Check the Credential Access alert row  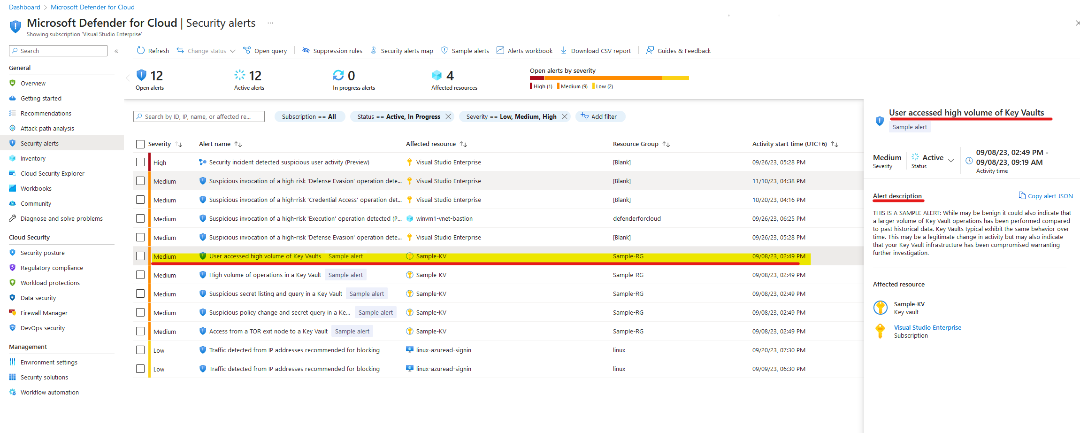click(140, 200)
